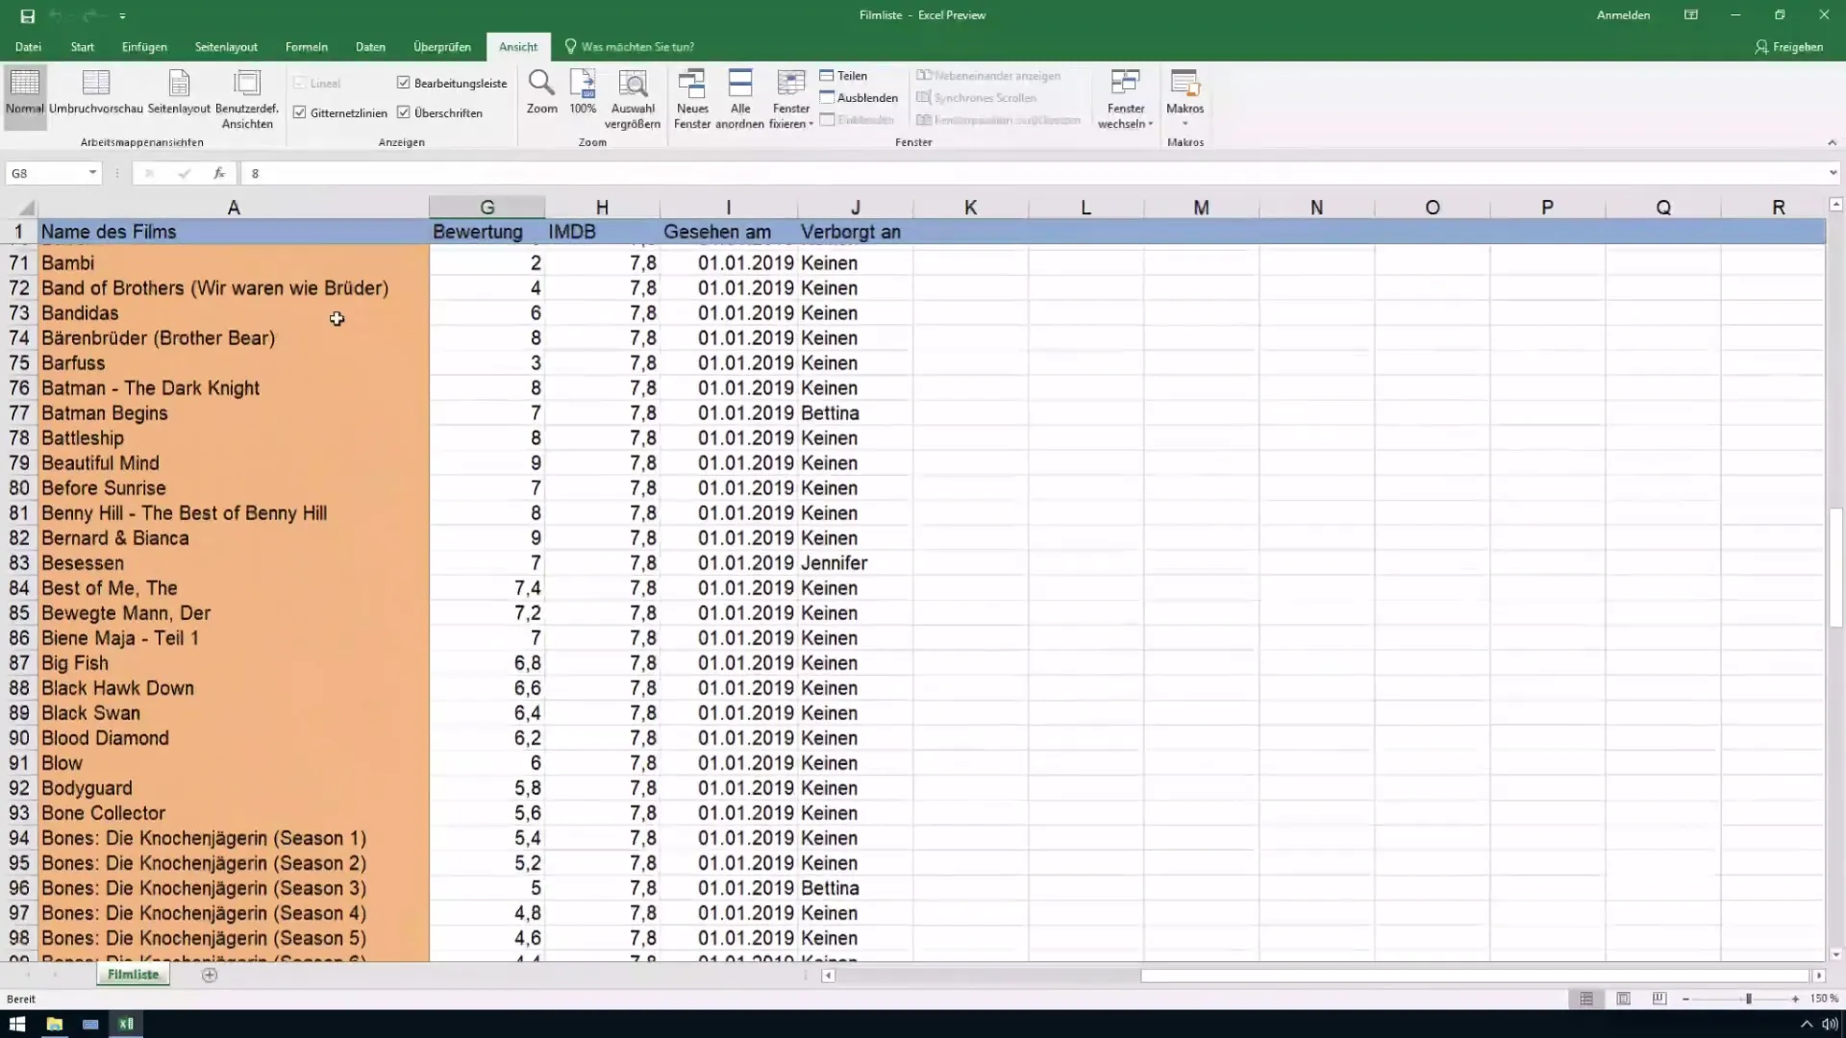Click cell 'Batman - The Dark Knight'
The height and width of the screenshot is (1038, 1846).
234,388
